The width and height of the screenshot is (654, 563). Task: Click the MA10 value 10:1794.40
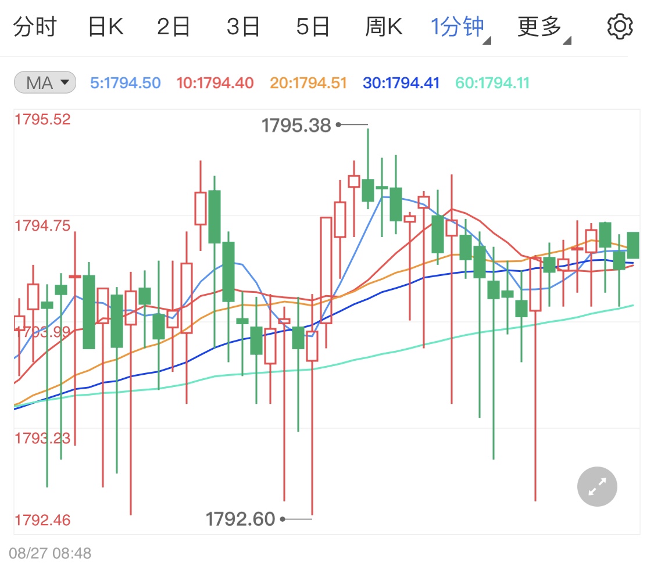point(215,83)
